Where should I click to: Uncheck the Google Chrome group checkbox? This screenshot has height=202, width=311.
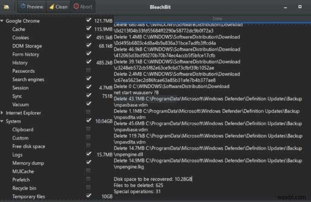click(x=88, y=20)
